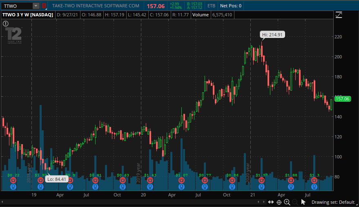
Task: Click the earnings lightbulb icon under $0.22
Action: point(13,187)
